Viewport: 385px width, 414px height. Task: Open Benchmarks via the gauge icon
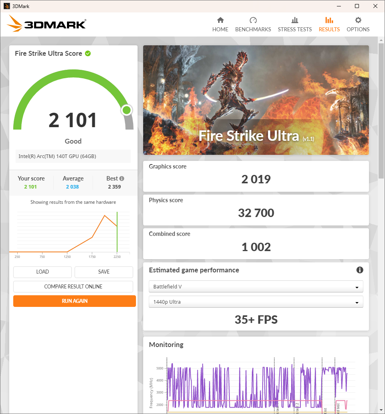pyautogui.click(x=253, y=20)
